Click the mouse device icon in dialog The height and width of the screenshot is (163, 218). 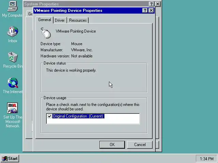(46, 33)
